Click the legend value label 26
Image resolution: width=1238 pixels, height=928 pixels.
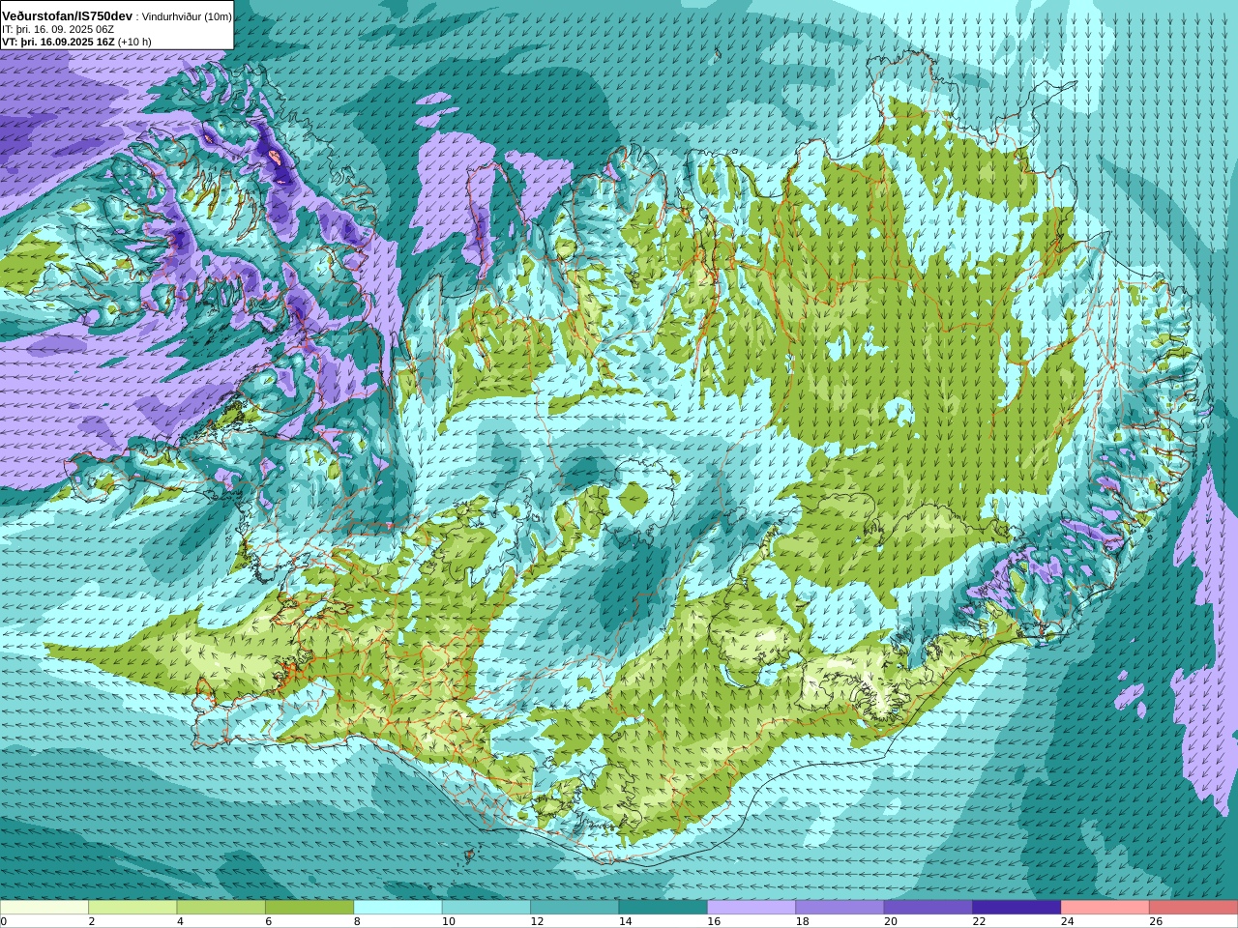click(1156, 921)
